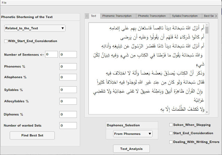Click the Diphones % label

point(13,114)
